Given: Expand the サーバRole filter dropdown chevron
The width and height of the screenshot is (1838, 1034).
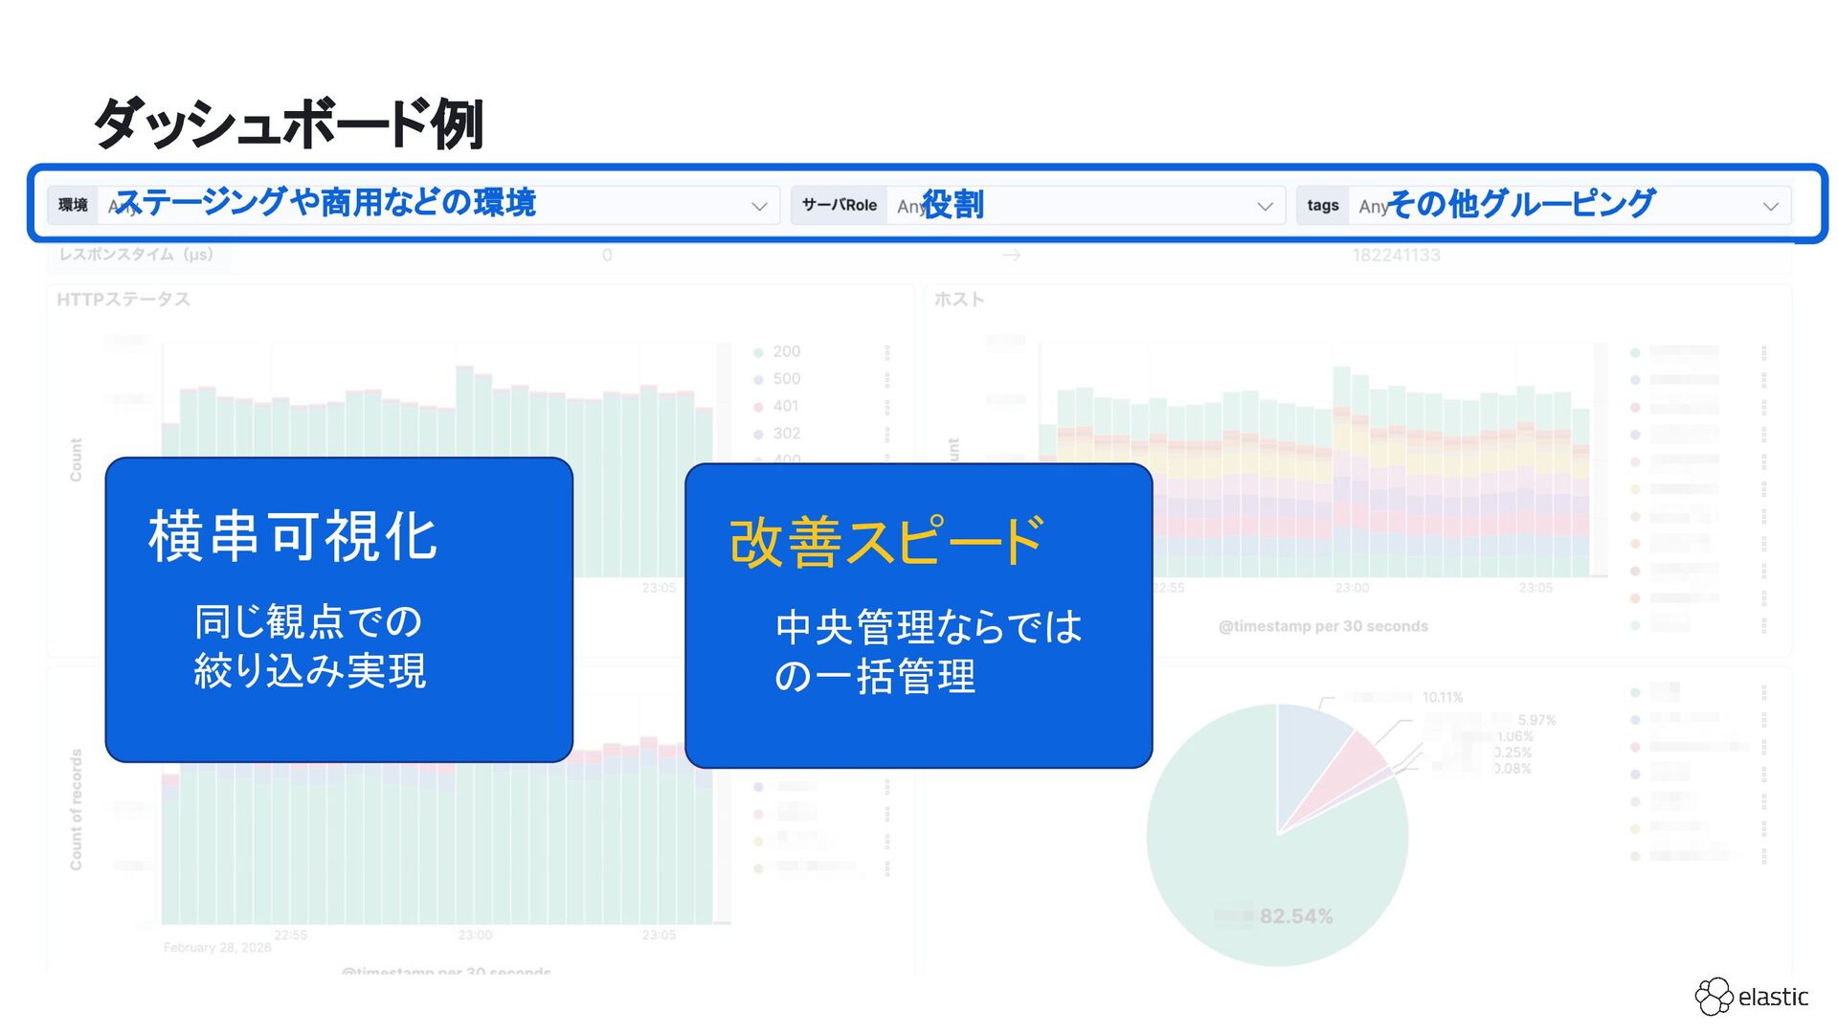Looking at the screenshot, I should pyautogui.click(x=1265, y=207).
